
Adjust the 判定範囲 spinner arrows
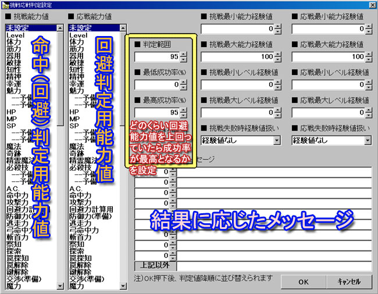pos(184,57)
